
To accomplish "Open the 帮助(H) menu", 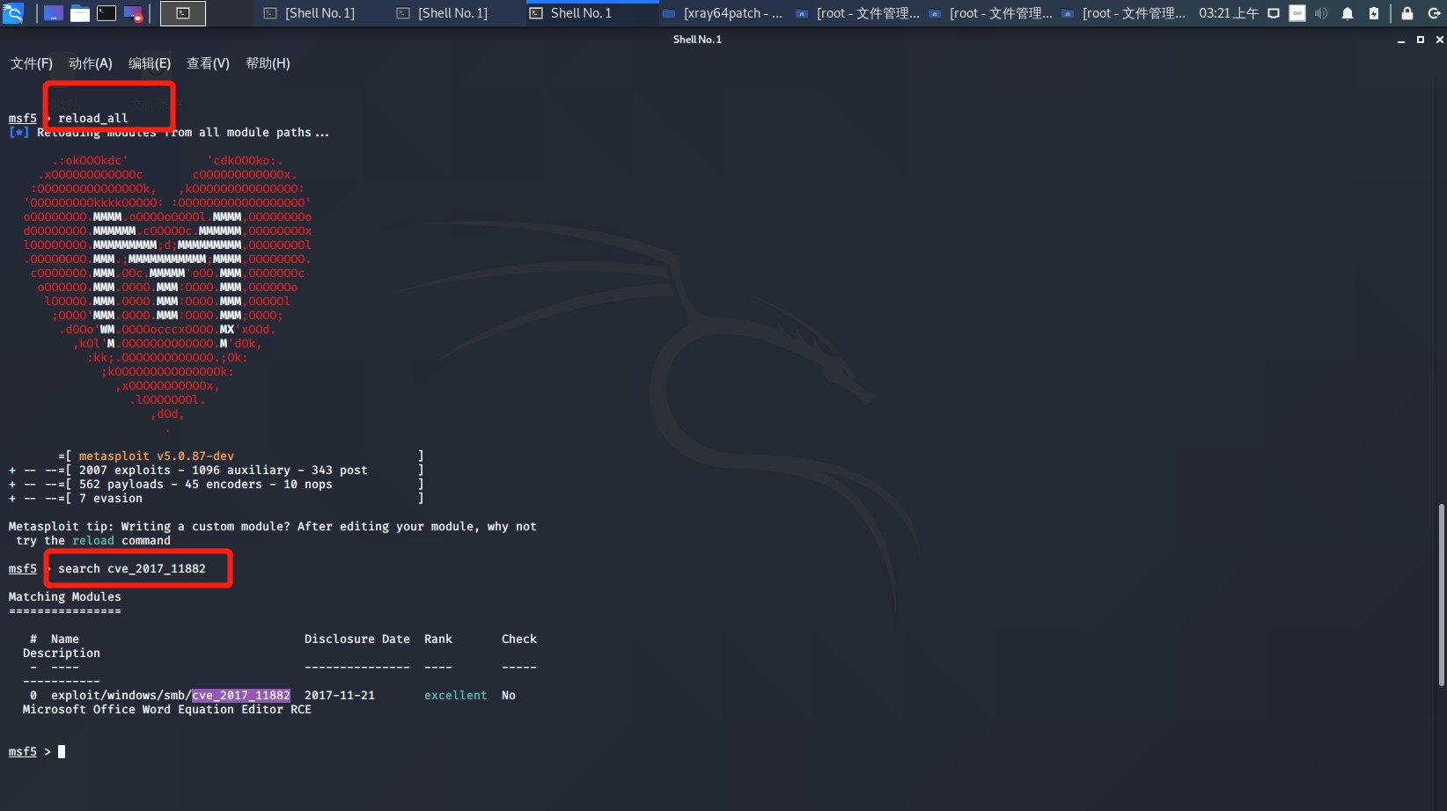I will 268,63.
